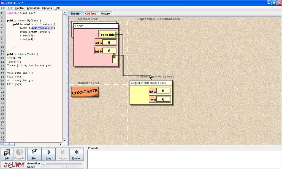Click code line 'a.setx(3);'

coord(27,35)
